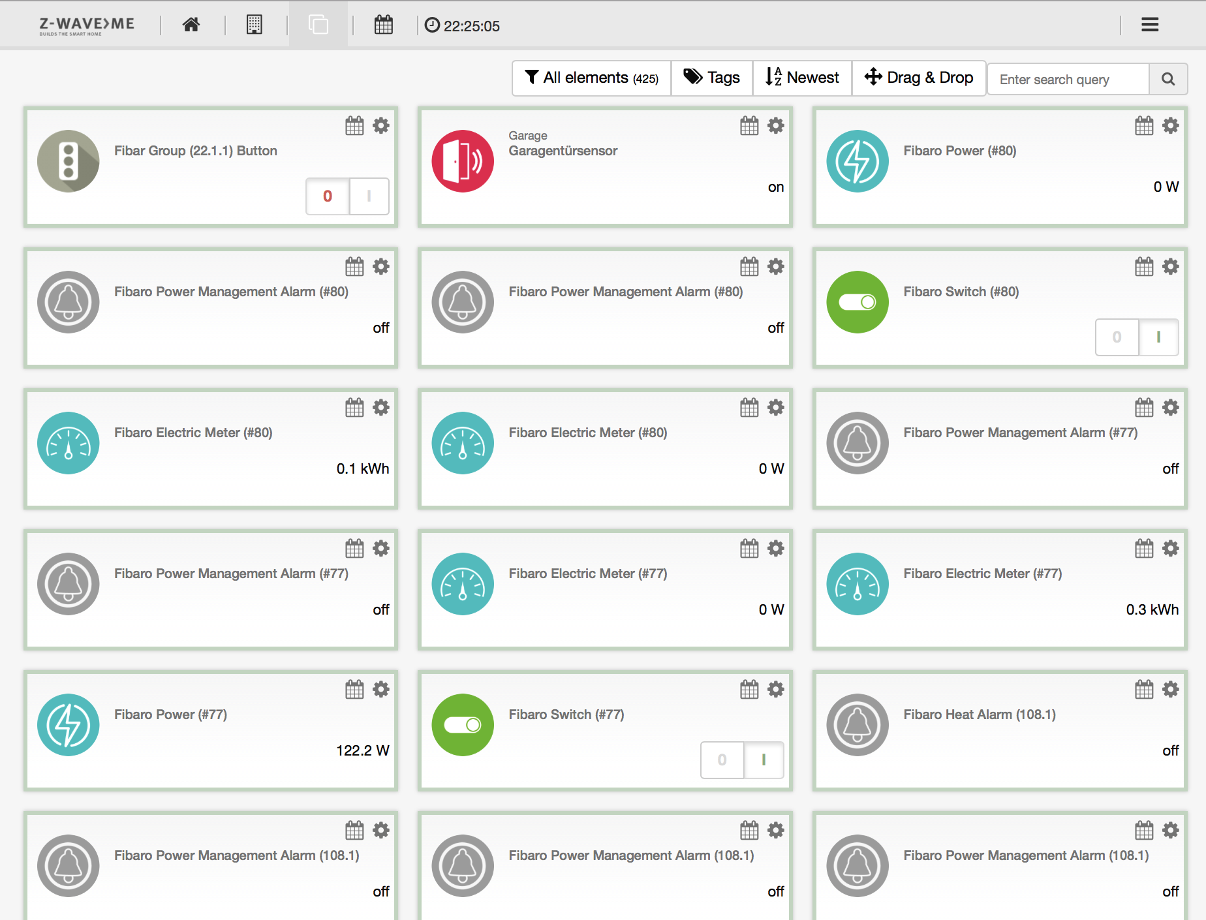
Task: Turn off Fibar Group Button with 0
Action: [x=328, y=196]
